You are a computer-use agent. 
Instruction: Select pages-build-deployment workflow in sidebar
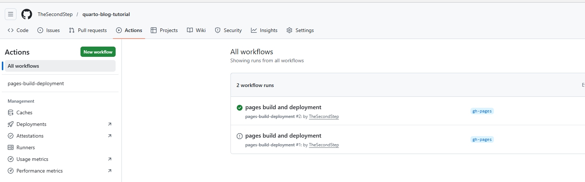(x=36, y=83)
